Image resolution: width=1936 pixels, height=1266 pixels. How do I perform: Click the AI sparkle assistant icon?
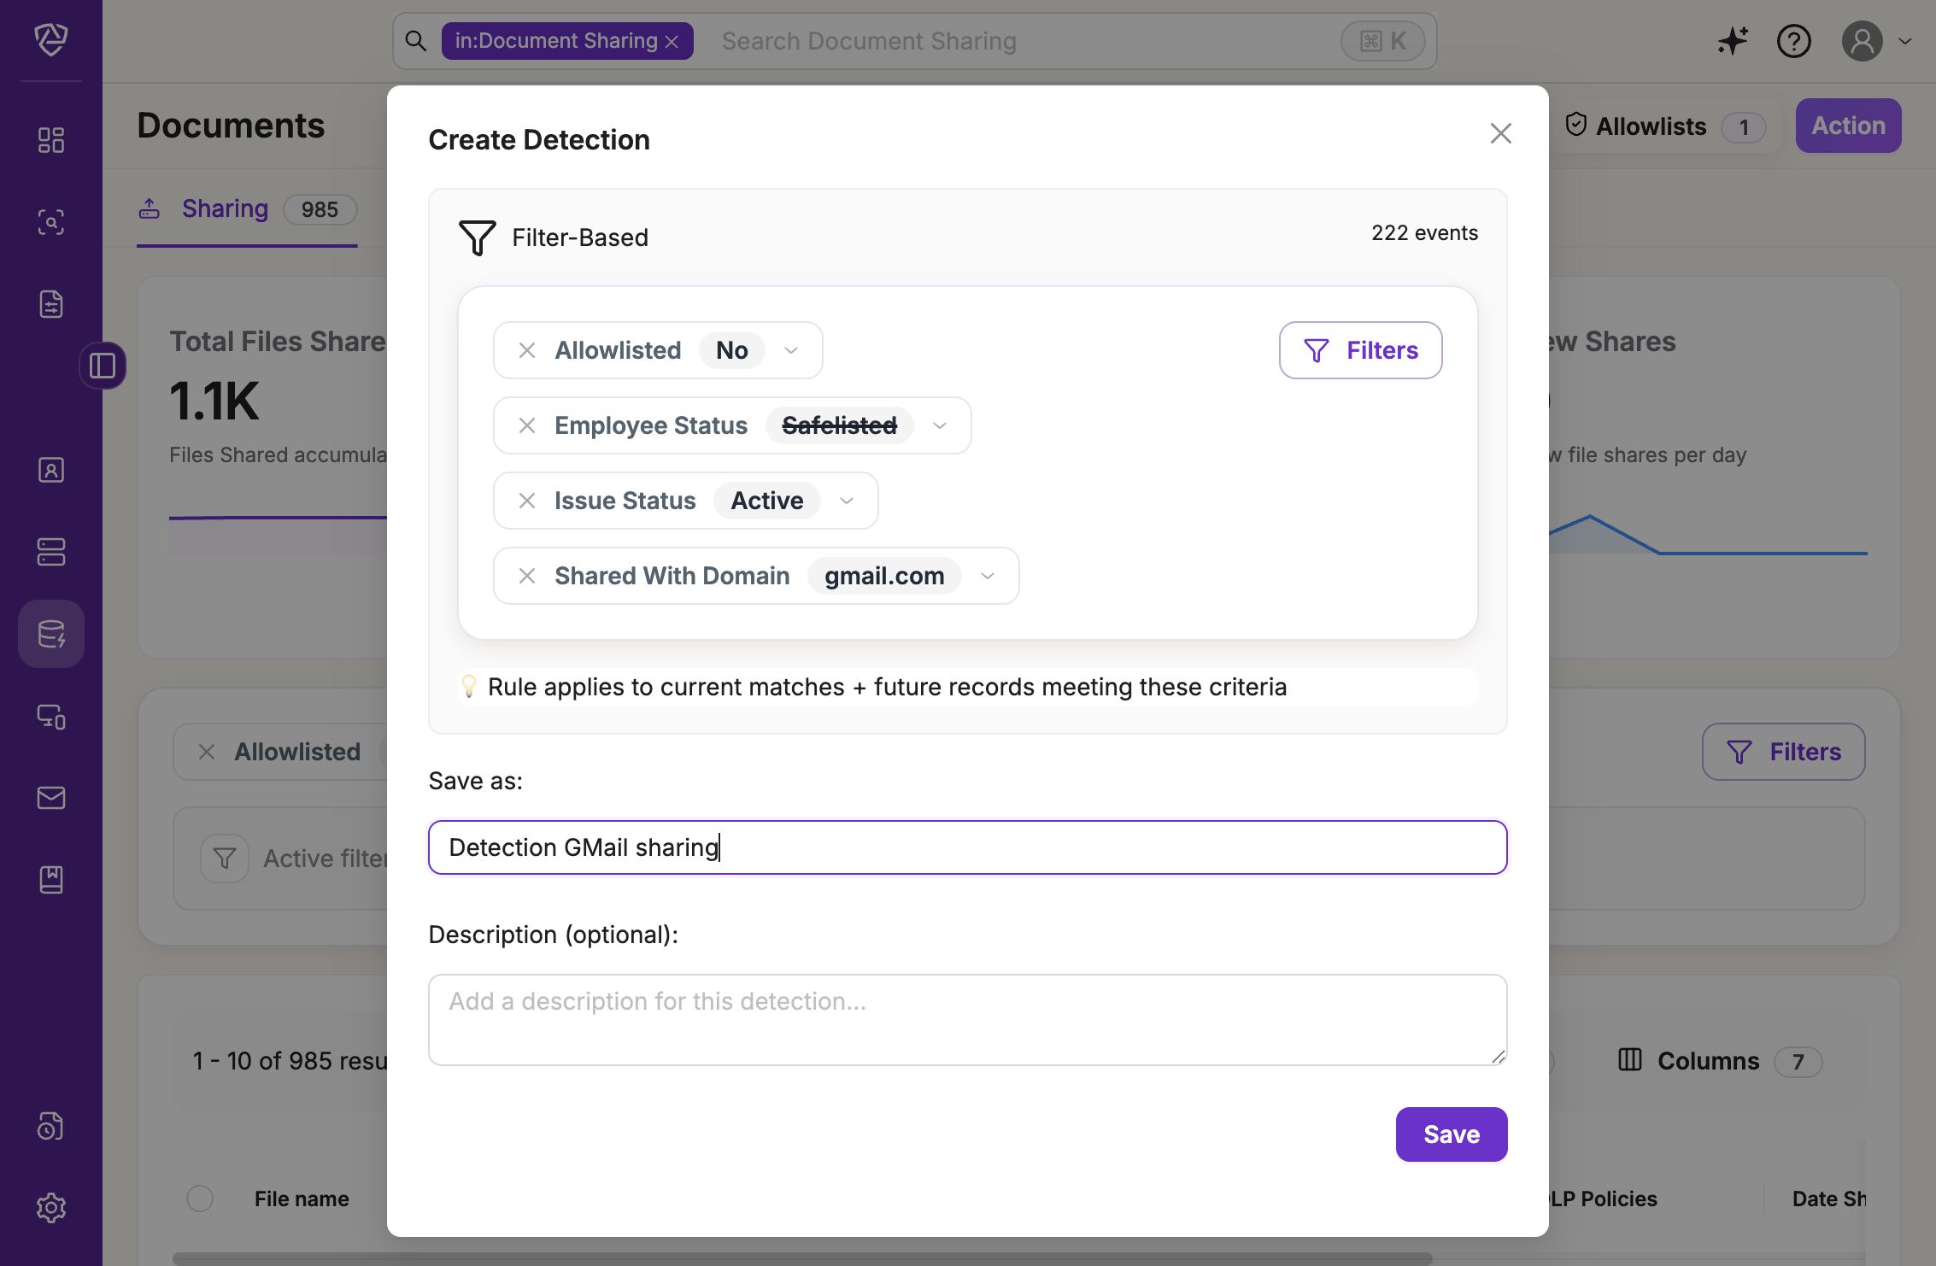(1732, 40)
